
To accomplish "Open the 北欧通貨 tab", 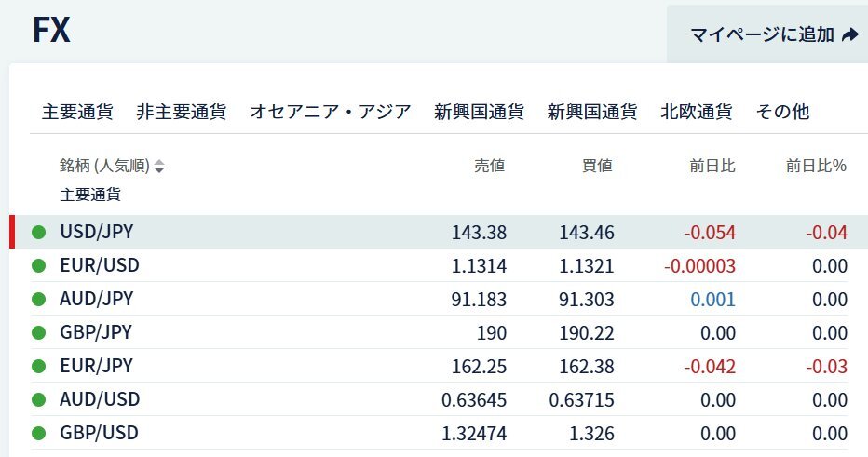I will point(696,112).
